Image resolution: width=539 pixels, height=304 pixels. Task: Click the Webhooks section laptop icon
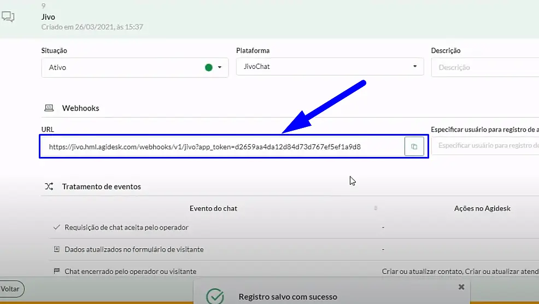pyautogui.click(x=49, y=108)
